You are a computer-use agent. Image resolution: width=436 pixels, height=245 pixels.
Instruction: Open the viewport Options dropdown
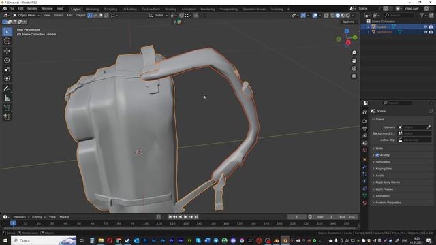[349, 22]
